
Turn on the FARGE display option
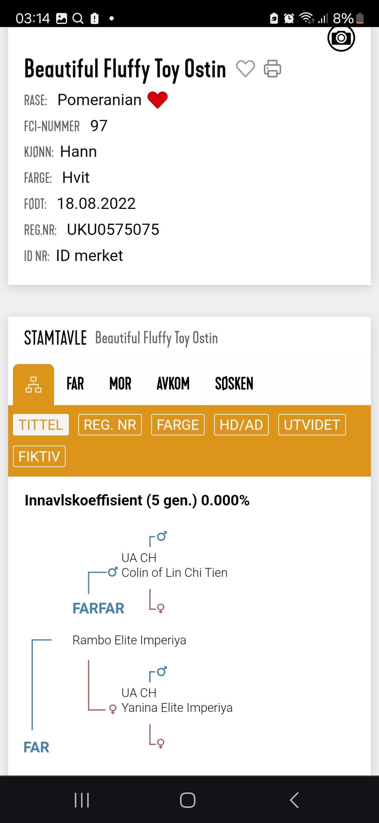point(178,425)
